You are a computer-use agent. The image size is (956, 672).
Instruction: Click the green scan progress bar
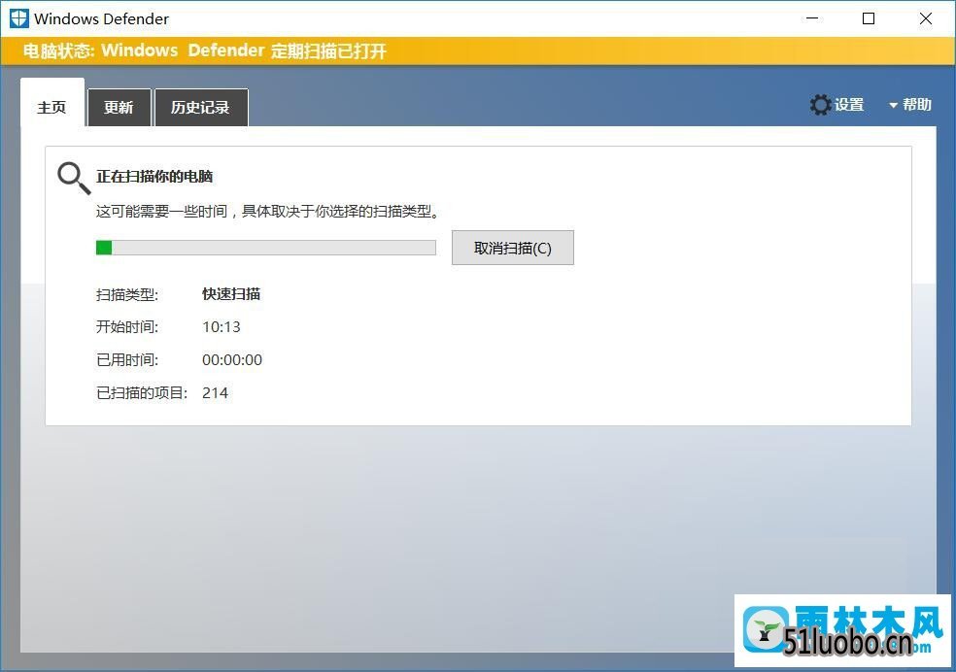pos(266,248)
